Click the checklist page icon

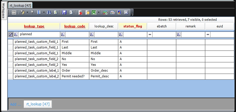coord(71,12)
